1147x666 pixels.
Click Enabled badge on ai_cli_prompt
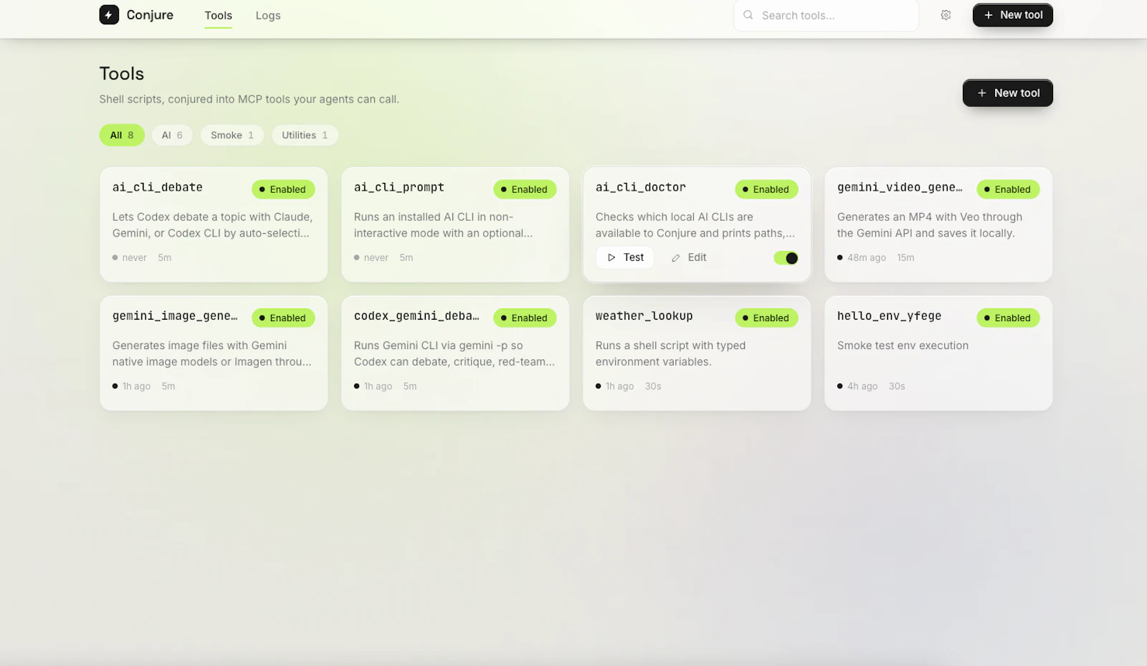pyautogui.click(x=525, y=189)
